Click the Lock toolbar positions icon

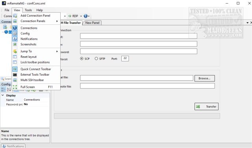15,62
